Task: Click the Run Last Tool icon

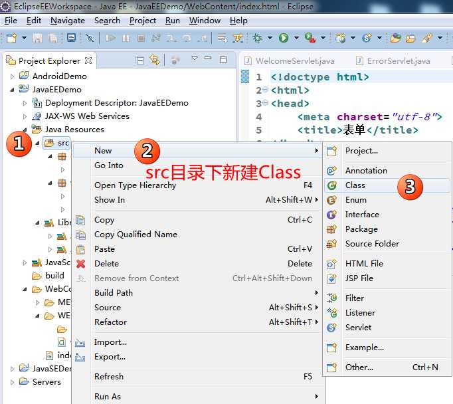Action: click(x=310, y=38)
